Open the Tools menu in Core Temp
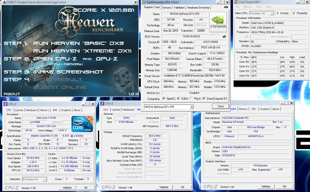Screen dimensions: 310x192 tap(259, 7)
